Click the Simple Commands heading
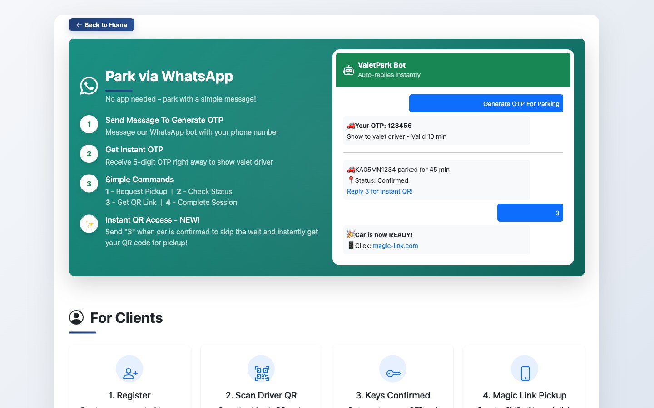This screenshot has height=408, width=654. pyautogui.click(x=140, y=180)
